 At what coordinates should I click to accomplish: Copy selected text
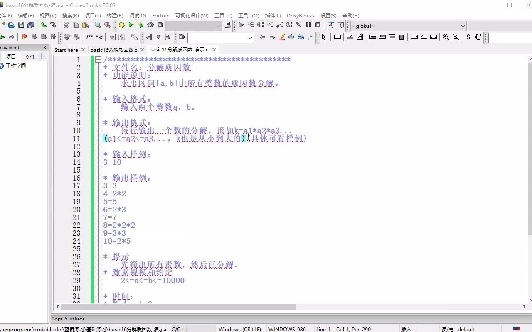[x=76, y=25]
